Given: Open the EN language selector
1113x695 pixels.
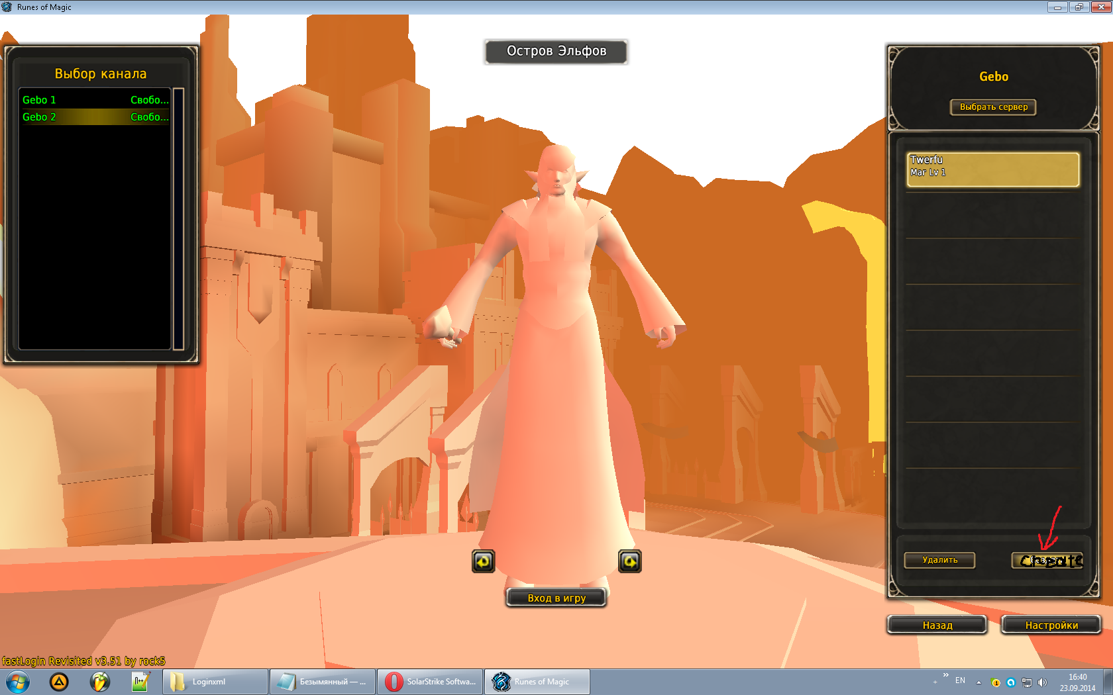Looking at the screenshot, I should point(960,680).
